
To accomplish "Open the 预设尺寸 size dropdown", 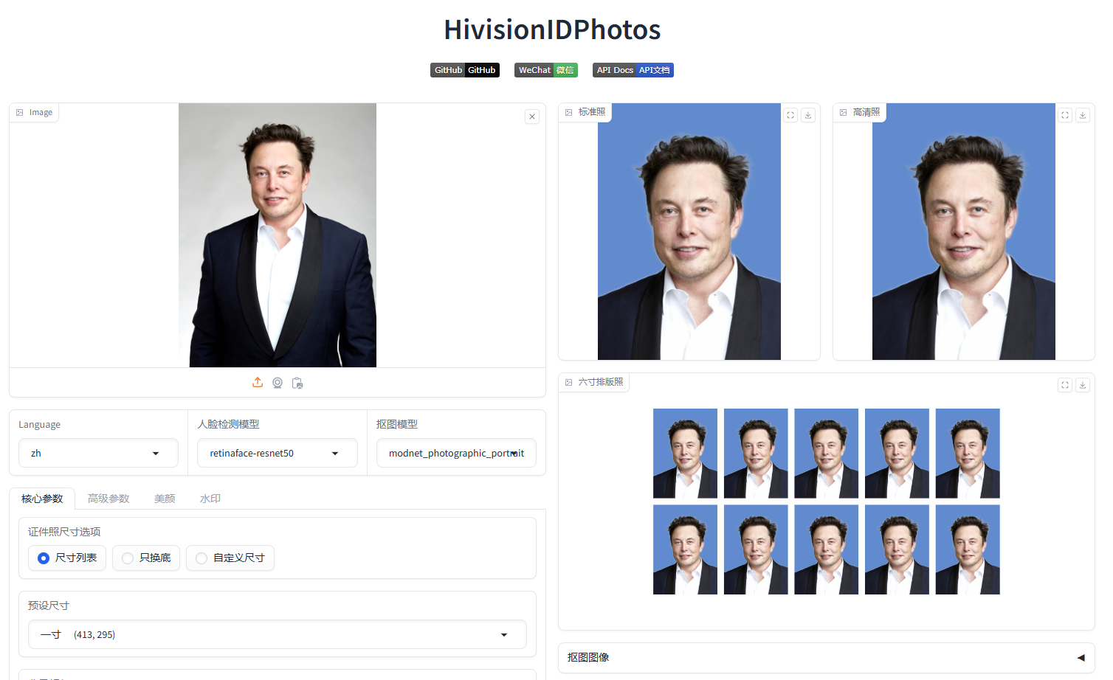I will pos(277,634).
